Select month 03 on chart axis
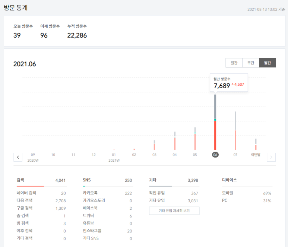The height and width of the screenshot is (247, 288). click(x=154, y=155)
